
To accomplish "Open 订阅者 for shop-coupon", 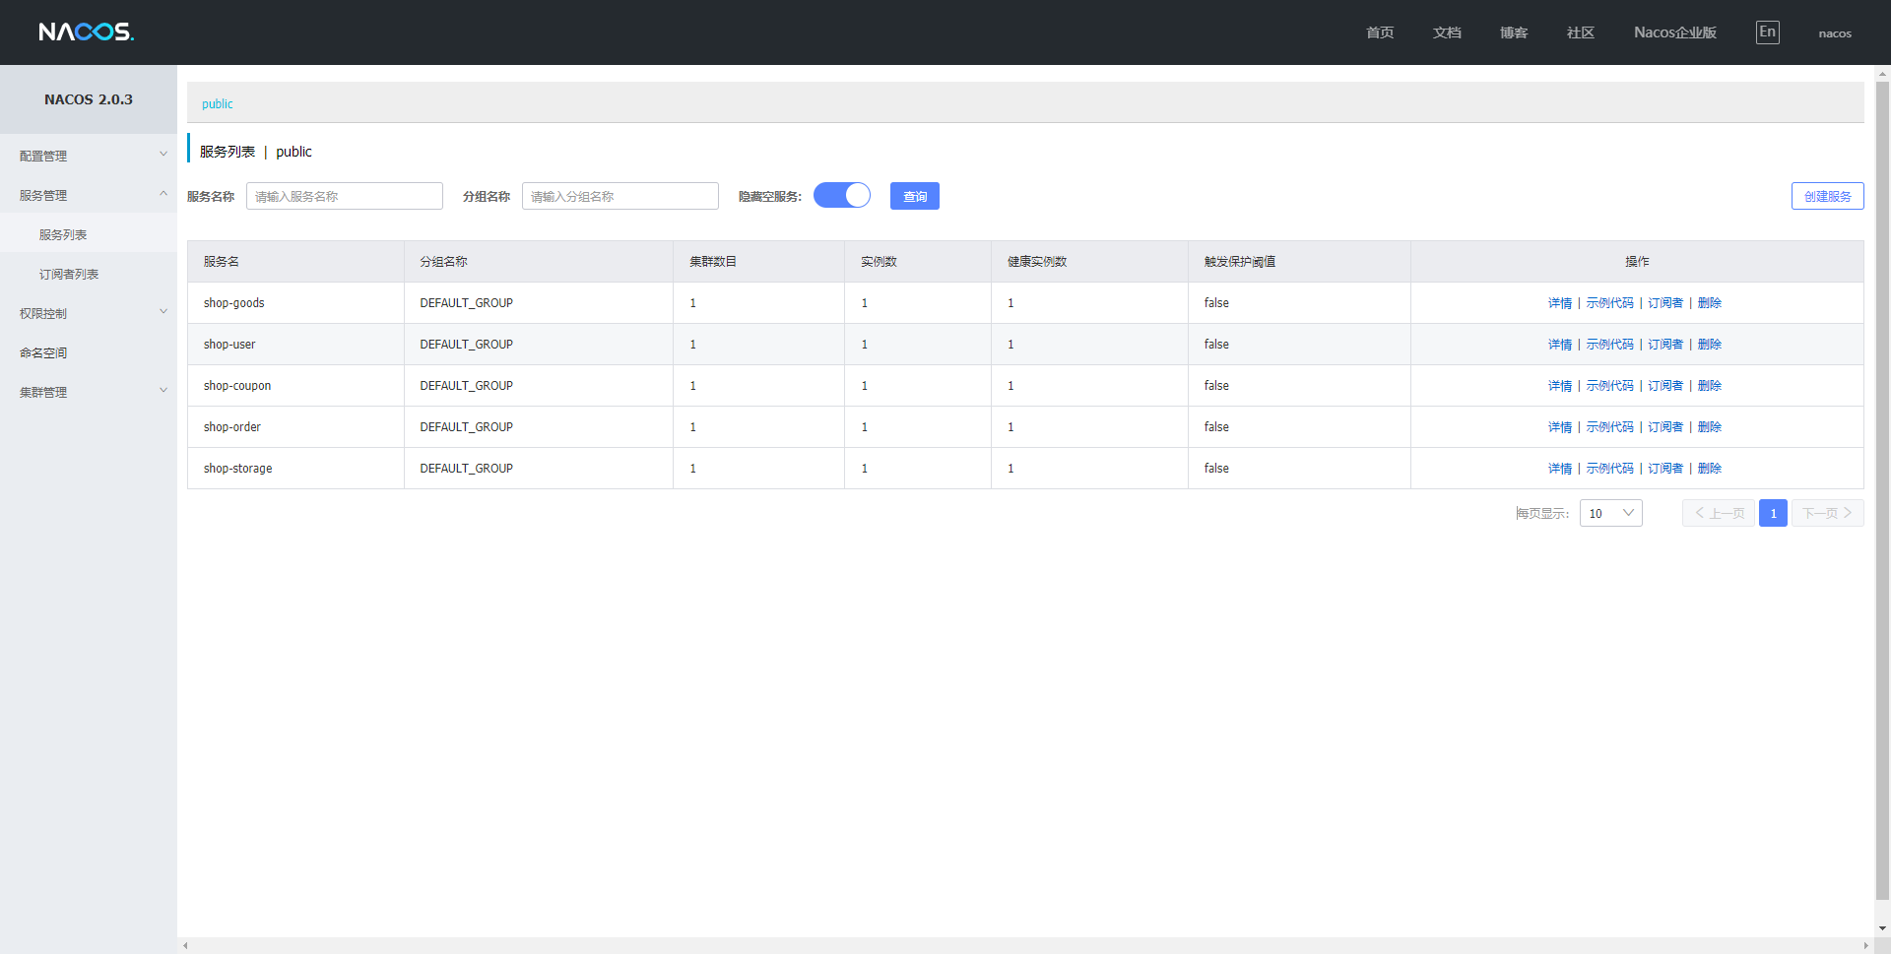I will coord(1665,386).
